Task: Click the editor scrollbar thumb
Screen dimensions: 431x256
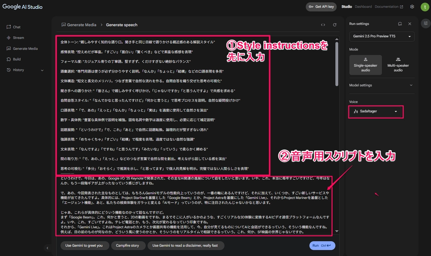Action: (x=337, y=64)
